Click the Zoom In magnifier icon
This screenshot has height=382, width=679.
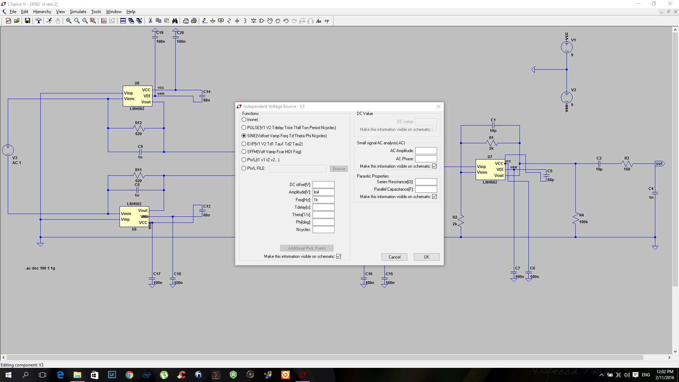[x=69, y=21]
